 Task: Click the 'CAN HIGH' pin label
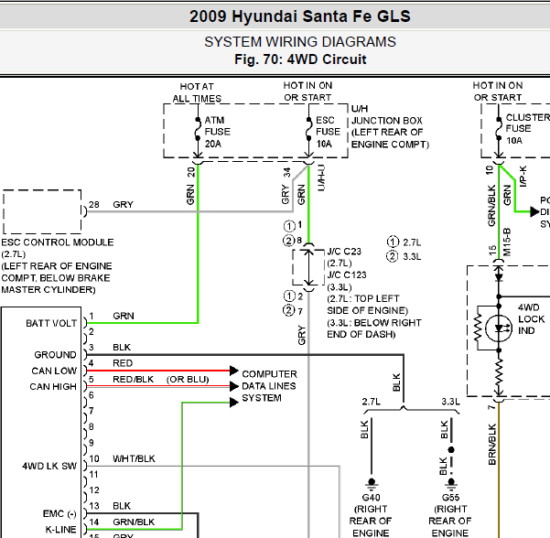pos(53,386)
